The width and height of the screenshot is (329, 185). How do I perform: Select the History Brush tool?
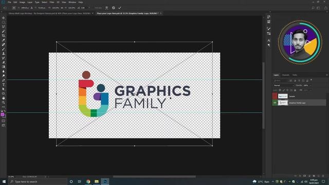(4, 58)
